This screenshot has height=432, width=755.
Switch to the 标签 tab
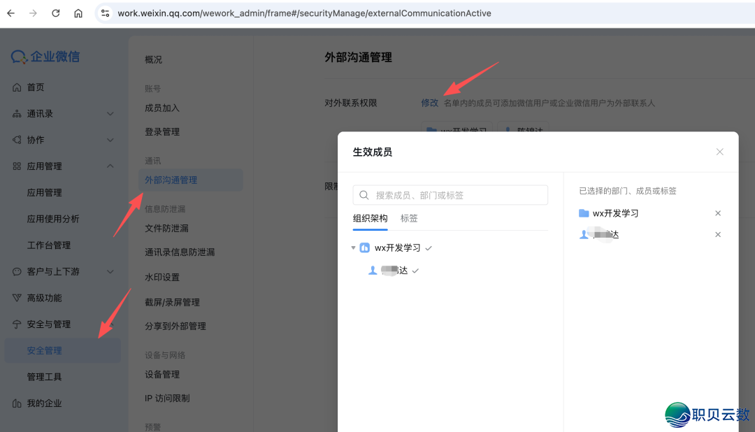click(x=408, y=218)
